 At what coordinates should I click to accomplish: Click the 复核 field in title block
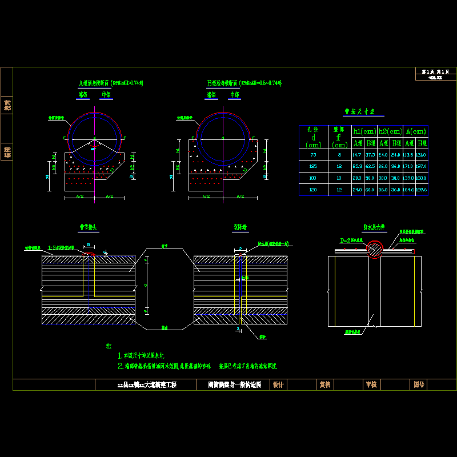point(324,385)
